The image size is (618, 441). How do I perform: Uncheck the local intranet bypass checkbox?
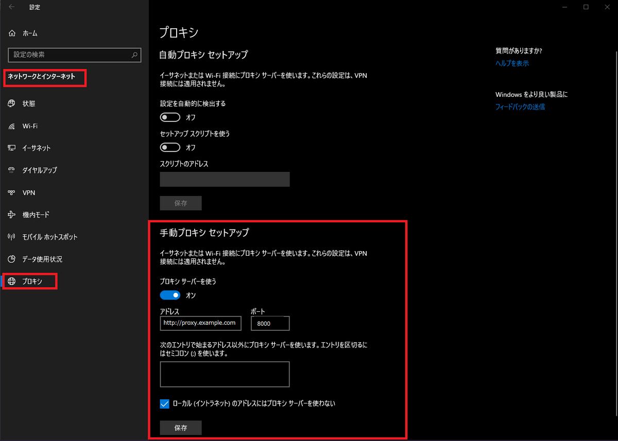pyautogui.click(x=165, y=404)
